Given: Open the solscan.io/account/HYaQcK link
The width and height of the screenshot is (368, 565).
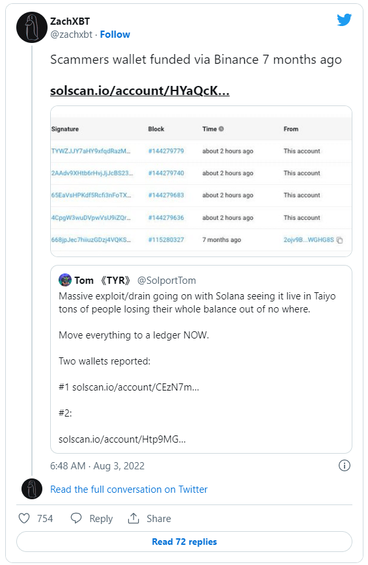Looking at the screenshot, I should click(x=140, y=91).
